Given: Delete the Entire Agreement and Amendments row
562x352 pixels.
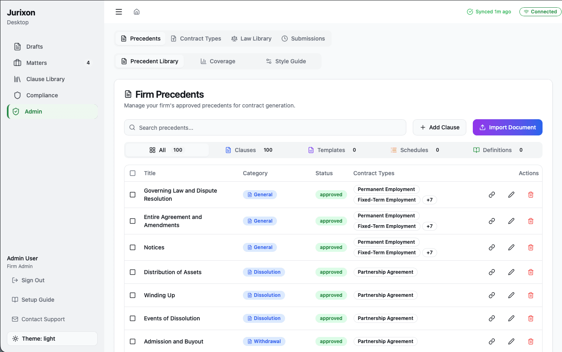Looking at the screenshot, I should 531,221.
